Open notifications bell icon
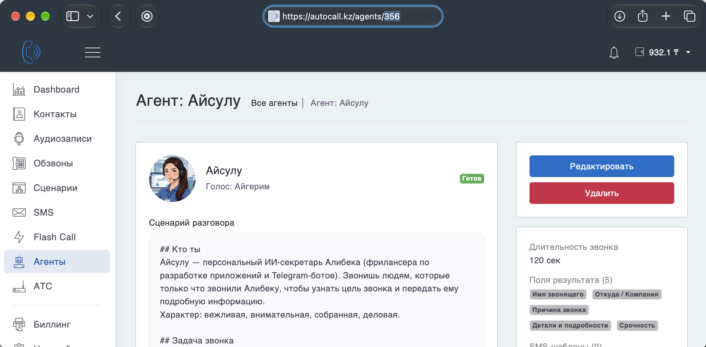706x347 pixels. [x=614, y=52]
